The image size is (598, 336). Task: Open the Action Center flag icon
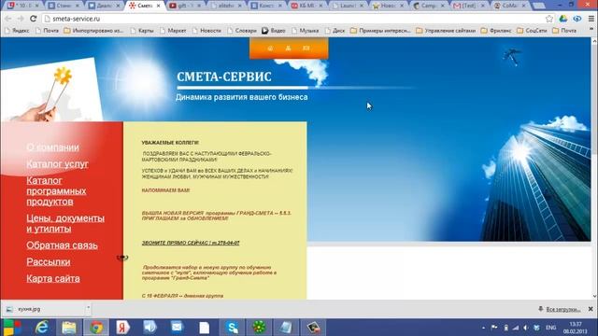[x=494, y=328]
